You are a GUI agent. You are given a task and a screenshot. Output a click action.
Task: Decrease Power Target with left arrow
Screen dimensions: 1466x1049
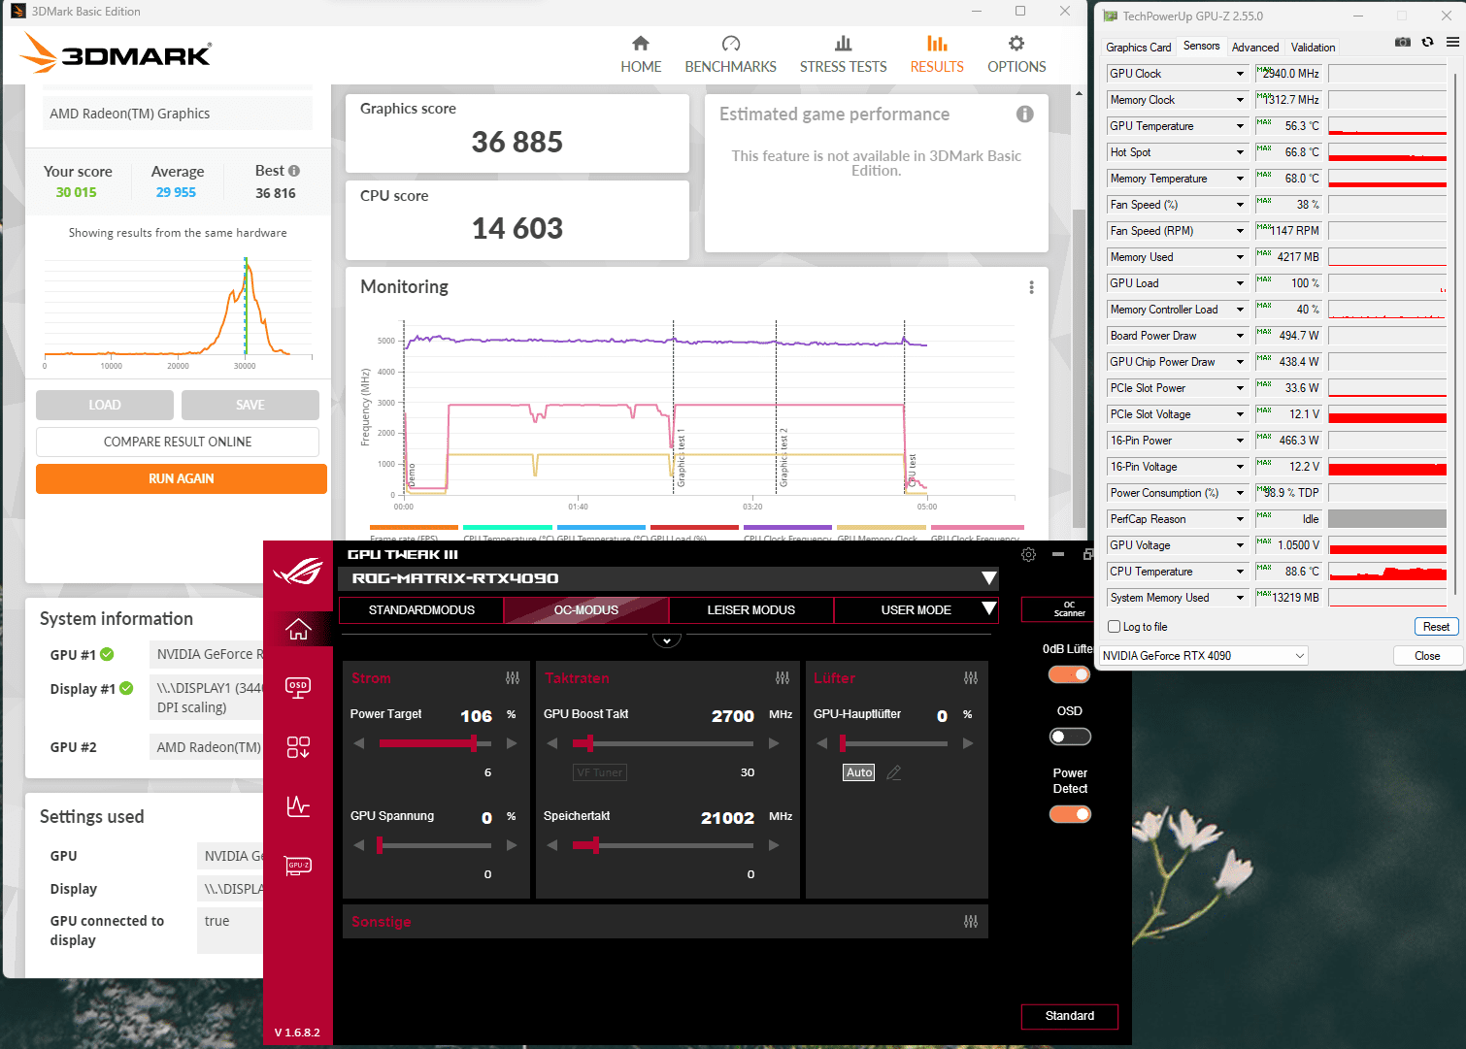tap(359, 743)
